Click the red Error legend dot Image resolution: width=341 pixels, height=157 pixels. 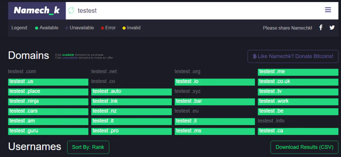[x=103, y=28]
